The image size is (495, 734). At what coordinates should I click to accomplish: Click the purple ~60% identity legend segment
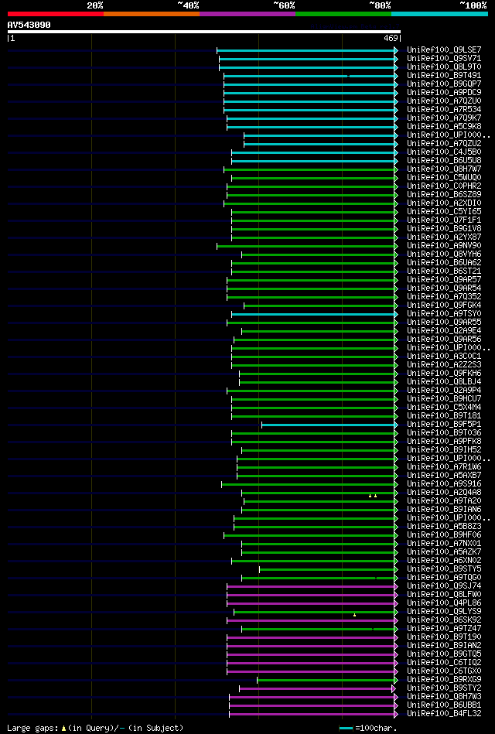(247, 14)
